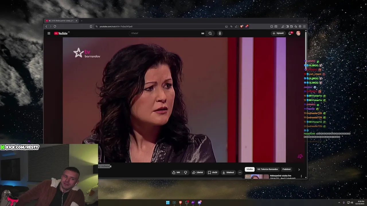Open the browser extensions puzzle icon
The height and width of the screenshot is (206, 367).
coord(272,26)
